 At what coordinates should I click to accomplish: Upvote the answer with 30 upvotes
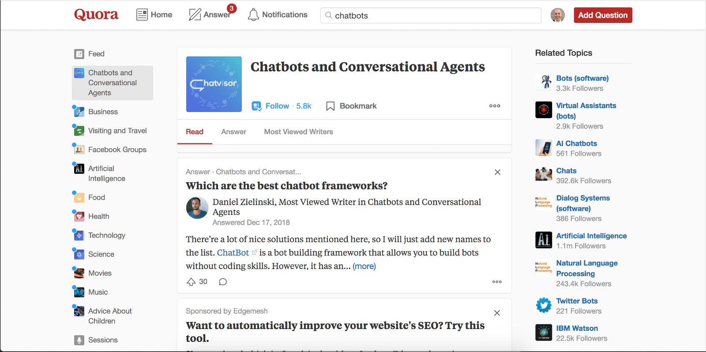(197, 281)
